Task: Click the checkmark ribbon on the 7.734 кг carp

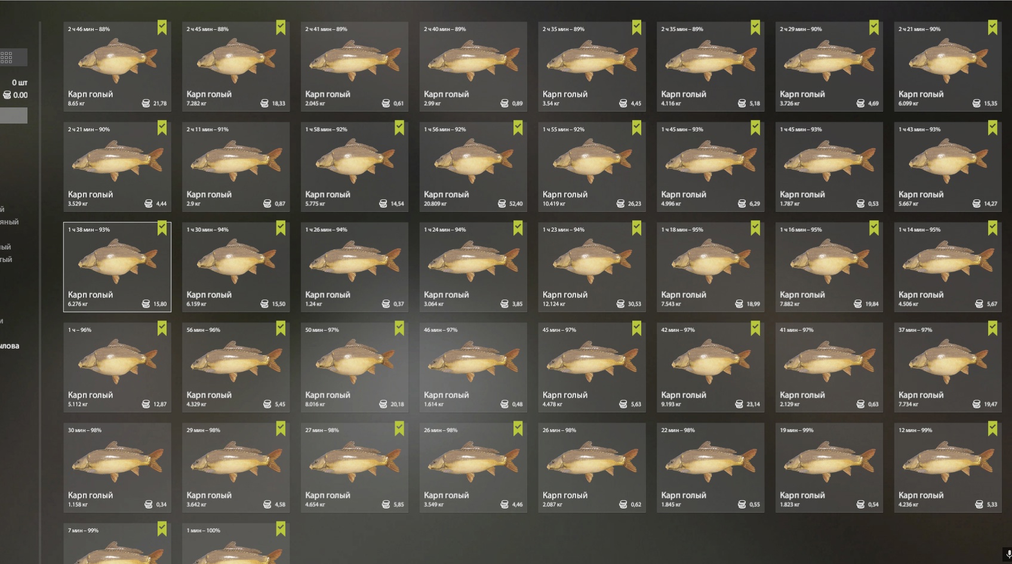Action: pyautogui.click(x=992, y=328)
